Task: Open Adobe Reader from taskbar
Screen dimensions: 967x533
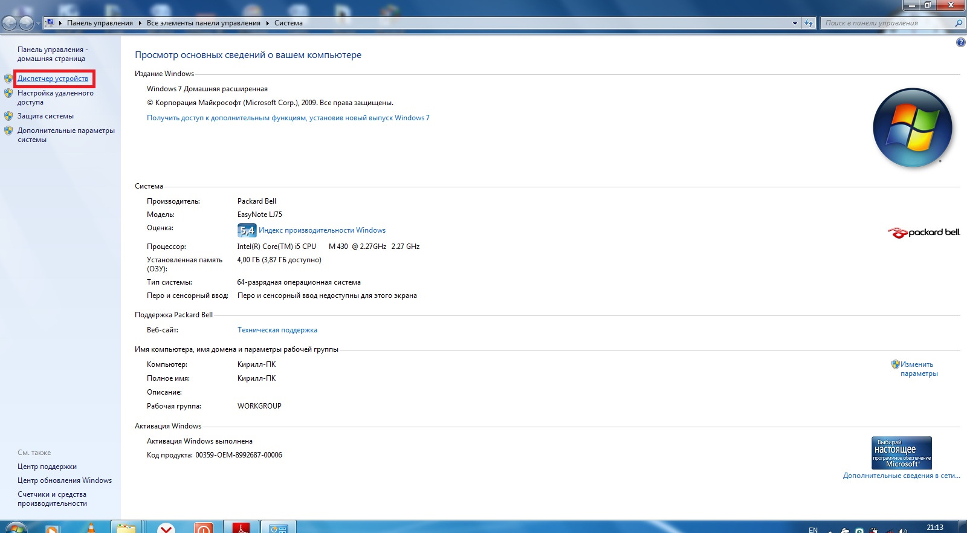Action: pyautogui.click(x=241, y=528)
